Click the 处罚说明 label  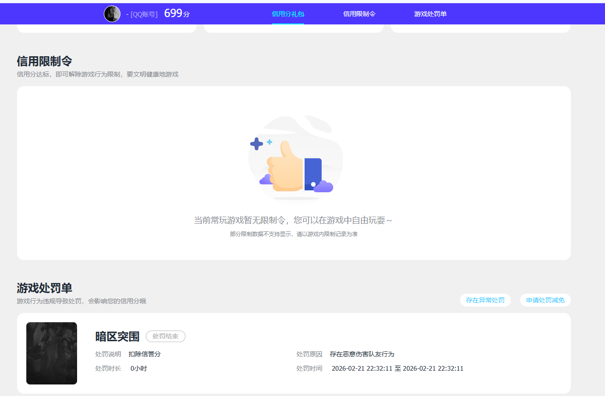click(x=108, y=354)
